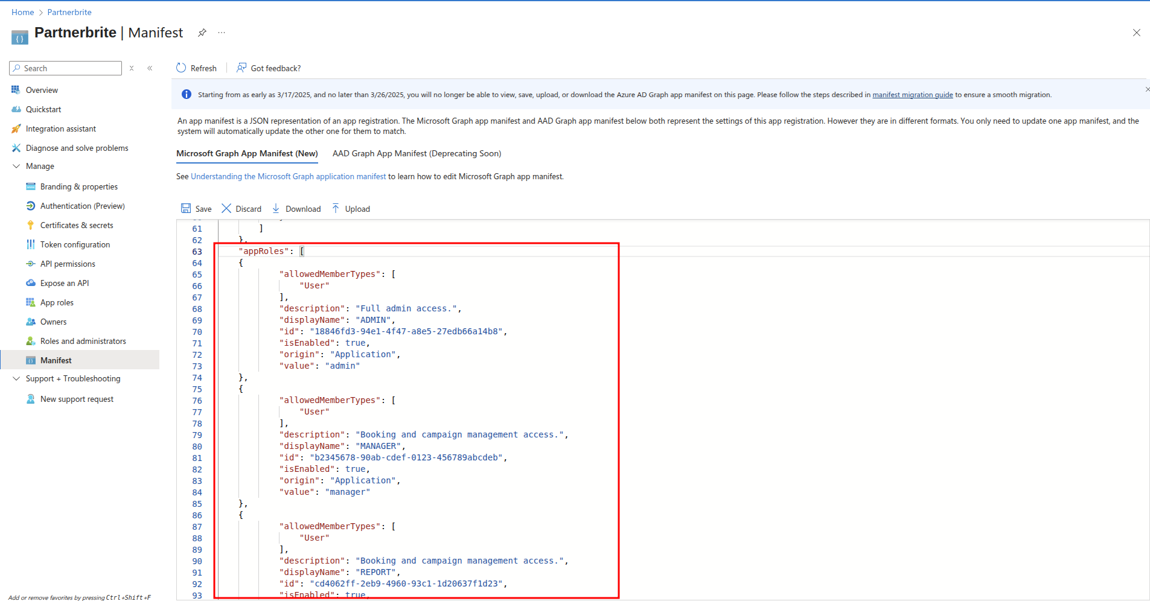Viewport: 1150px width, 601px height.
Task: Click the Expose an API cloud icon
Action: pyautogui.click(x=31, y=283)
